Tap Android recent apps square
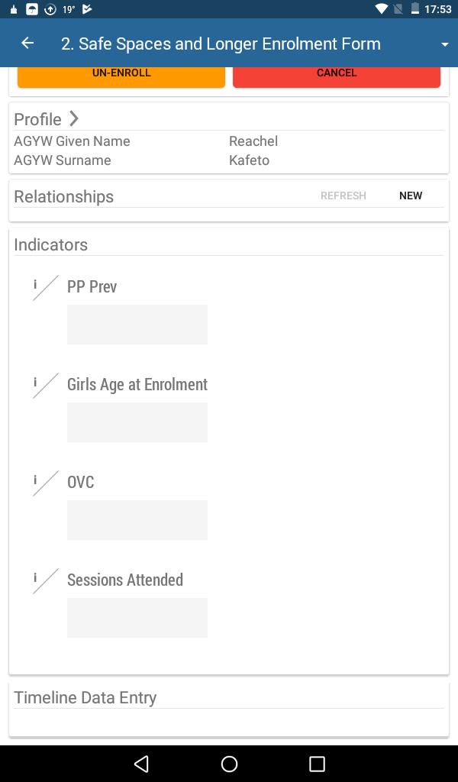This screenshot has width=458, height=782. pos(317,764)
